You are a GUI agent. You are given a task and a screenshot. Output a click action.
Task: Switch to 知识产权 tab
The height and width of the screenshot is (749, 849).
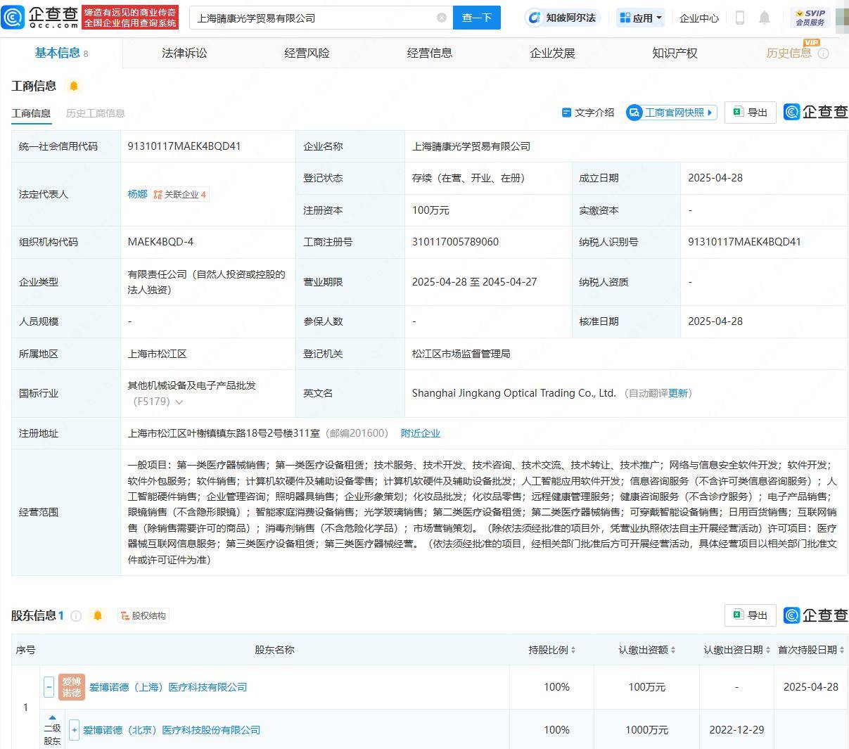(675, 53)
